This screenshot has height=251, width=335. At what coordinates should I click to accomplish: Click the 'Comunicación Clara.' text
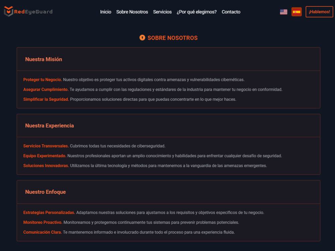point(43,232)
